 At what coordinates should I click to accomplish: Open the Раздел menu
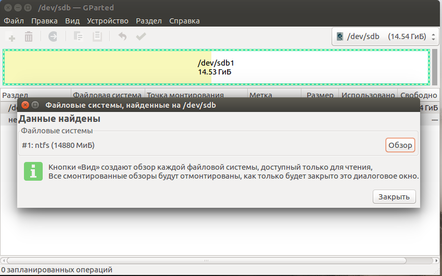coord(149,21)
